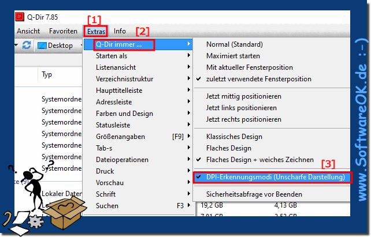Select Maximiert starten option

(x=272, y=56)
